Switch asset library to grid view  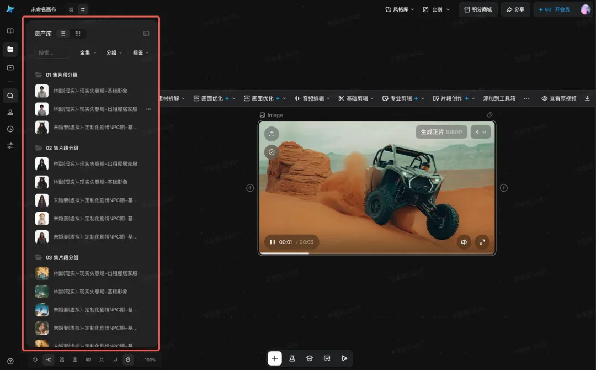pyautogui.click(x=78, y=34)
